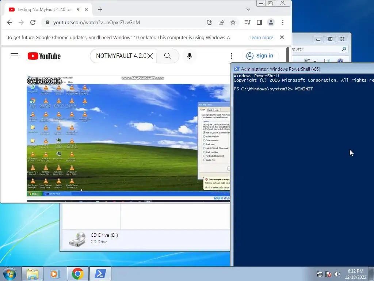Image resolution: width=374 pixels, height=281 pixels.
Task: Follow the Learn more link
Action: coord(261,38)
